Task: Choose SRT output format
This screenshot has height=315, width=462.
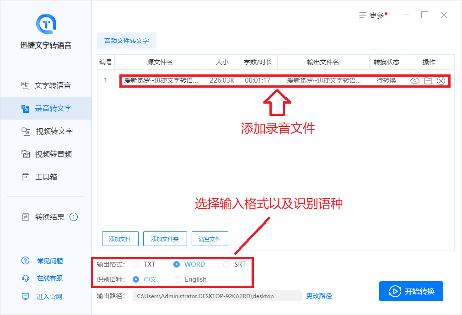Action: click(x=226, y=264)
